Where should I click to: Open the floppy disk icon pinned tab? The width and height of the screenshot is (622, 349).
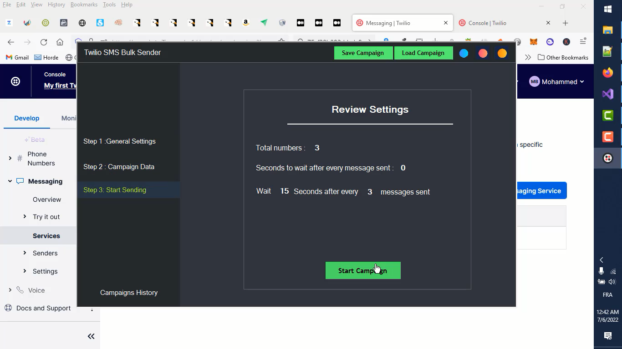click(x=64, y=23)
